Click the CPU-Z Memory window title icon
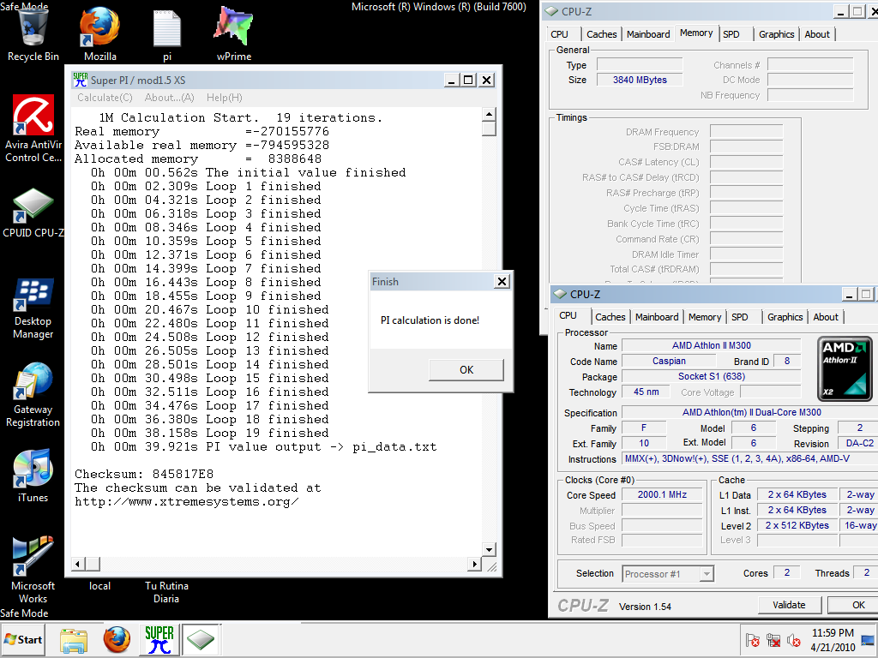878x658 pixels. [x=551, y=11]
